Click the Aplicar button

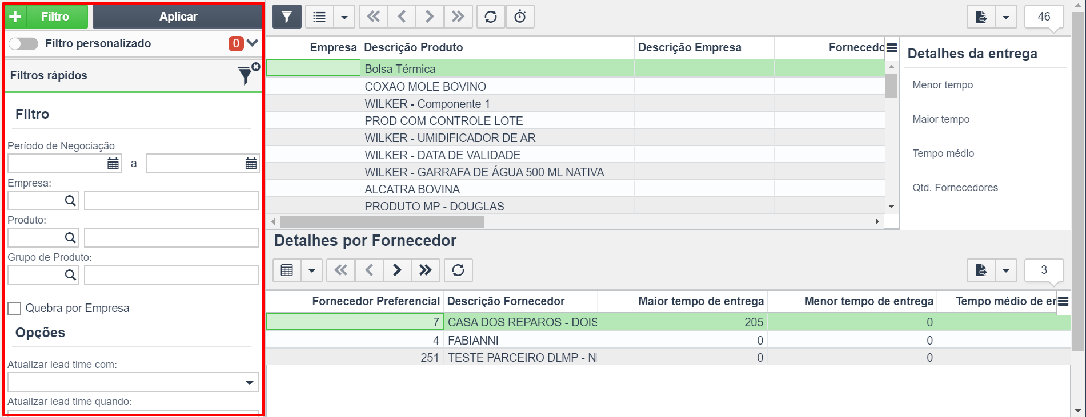point(178,17)
